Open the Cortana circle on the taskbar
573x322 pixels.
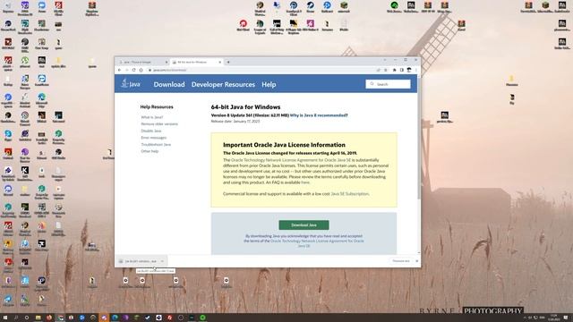point(27,318)
